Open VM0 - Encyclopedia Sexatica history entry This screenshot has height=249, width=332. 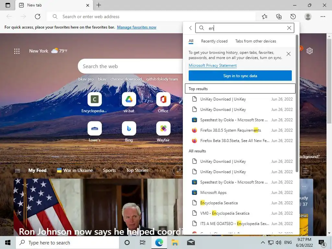tap(240, 213)
